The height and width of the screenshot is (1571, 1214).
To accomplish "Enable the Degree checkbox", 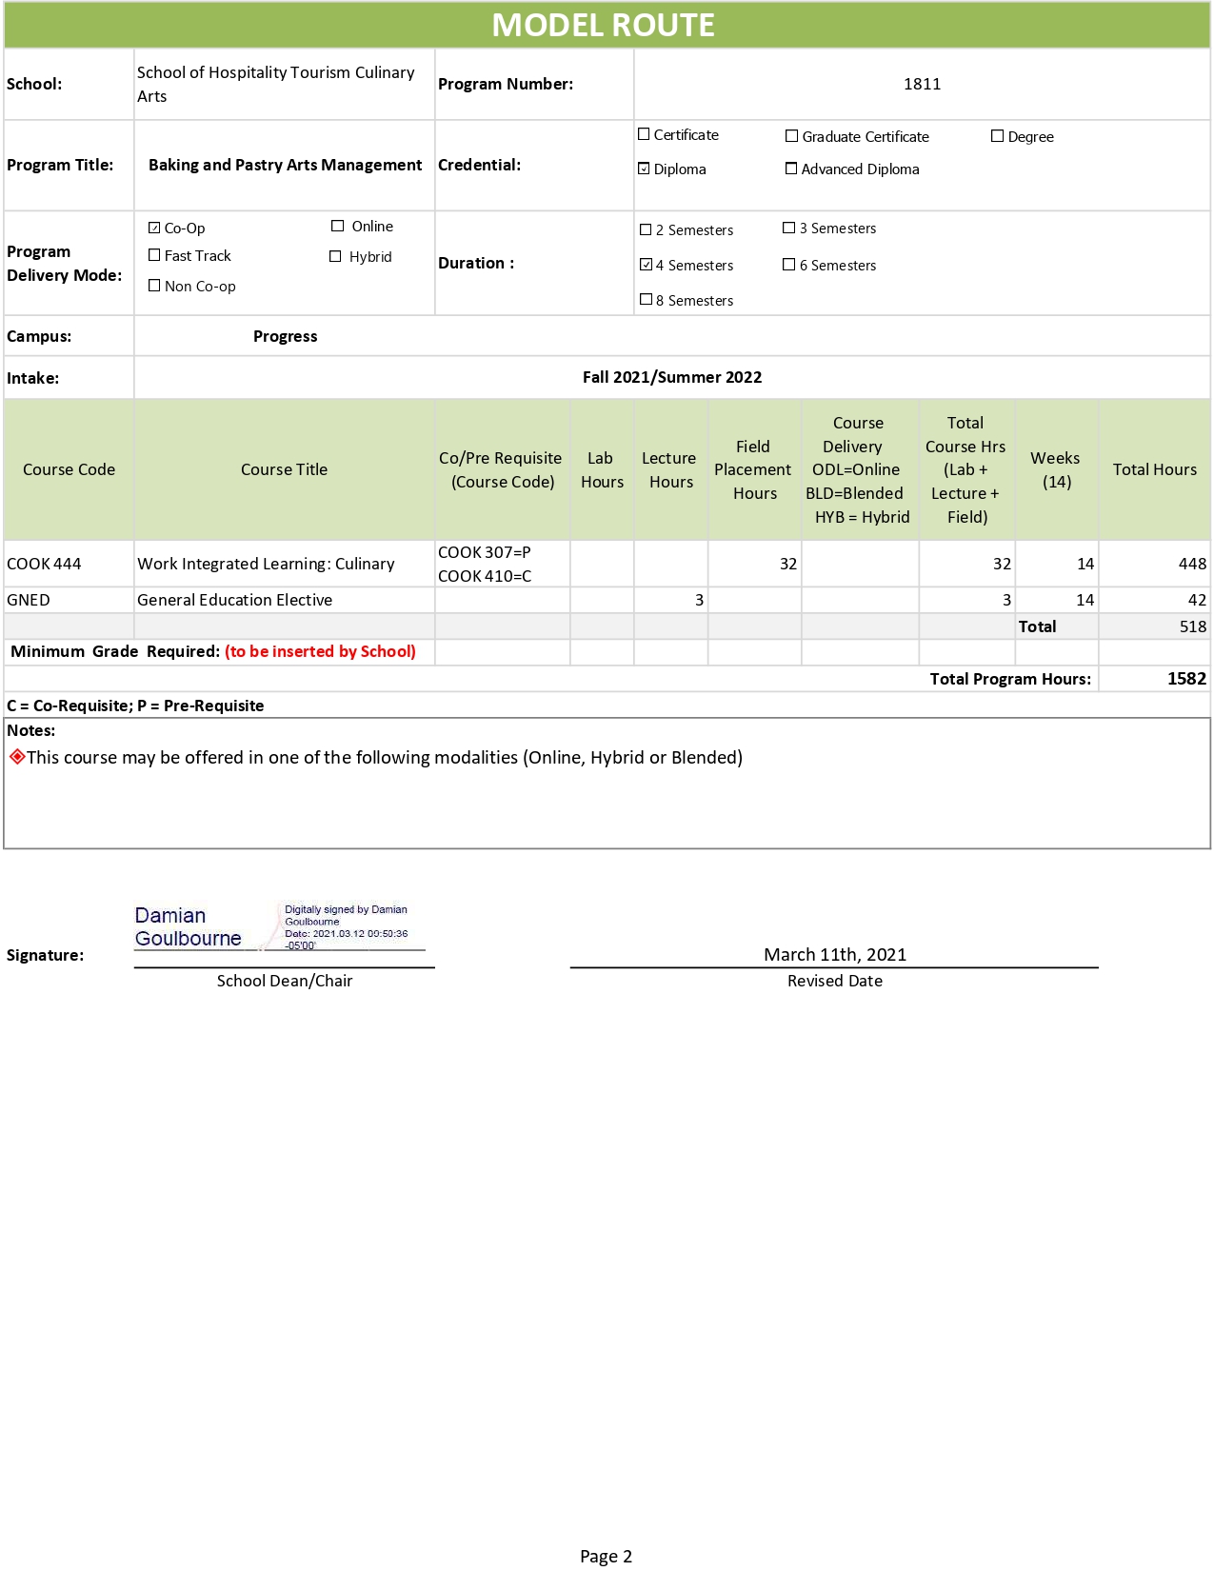I will point(997,136).
